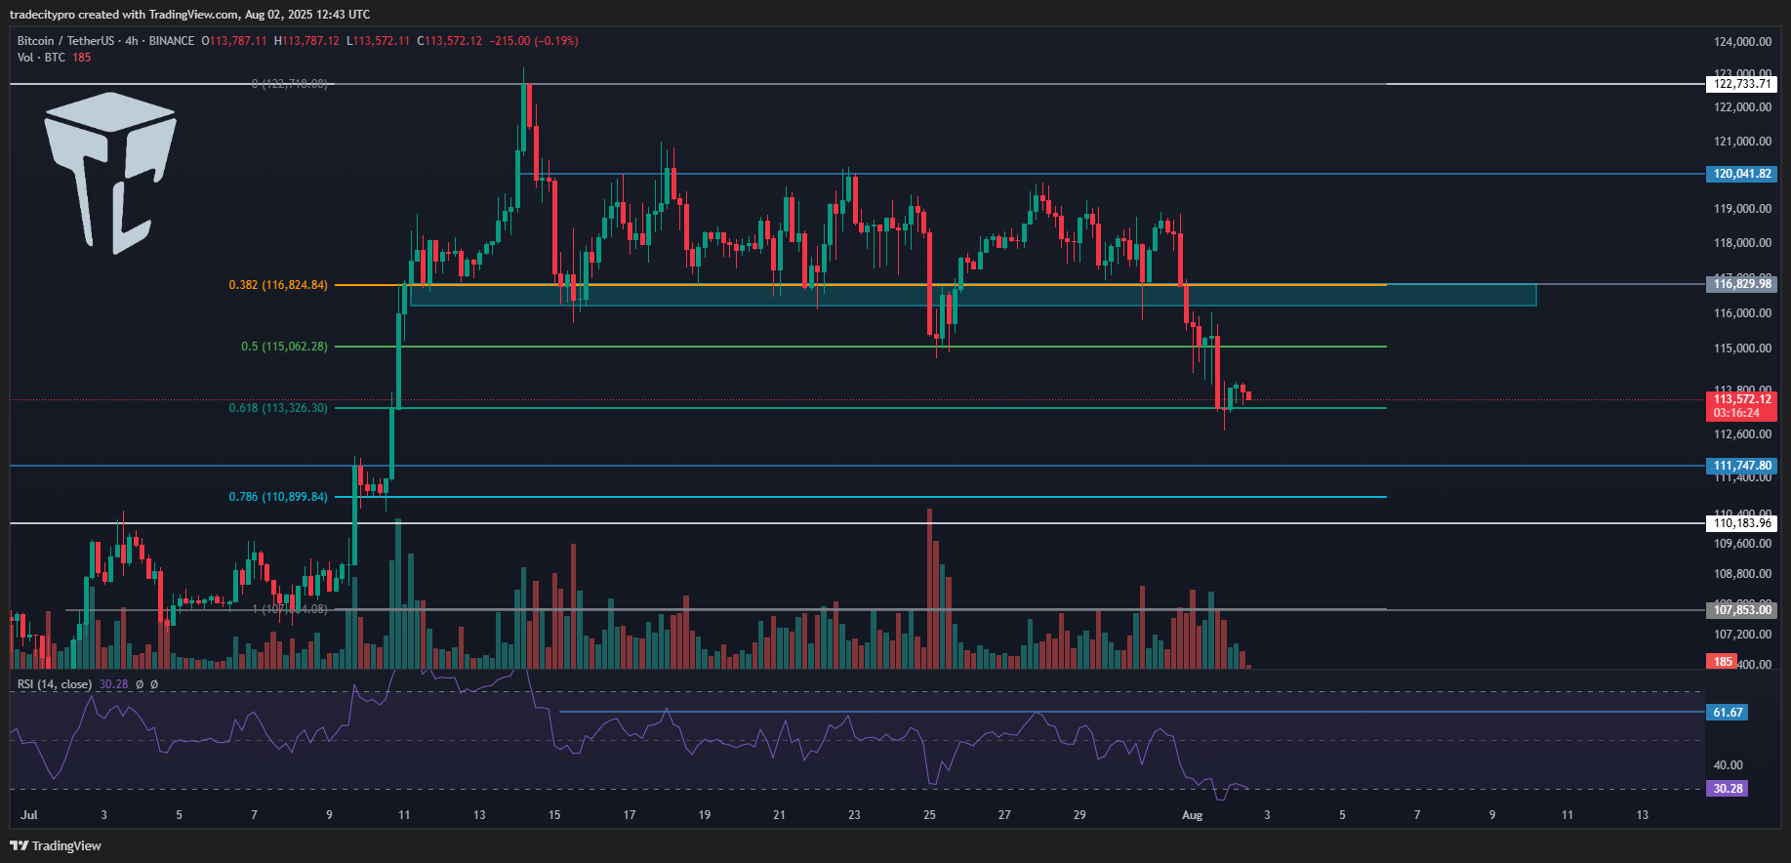Click the gray 107,853.00 price label

click(x=1741, y=610)
